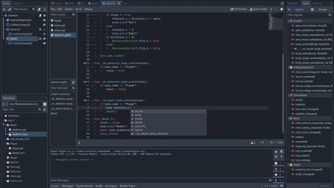The image size is (334, 188).
Task: Close the skeleton scene tab
Action: click(x=119, y=4)
